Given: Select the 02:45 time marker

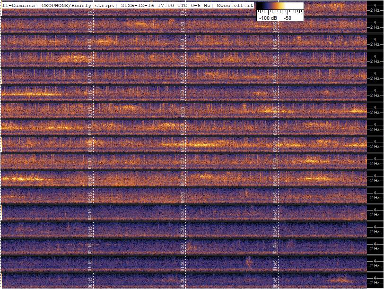Looking at the screenshot, I should click(275, 246).
